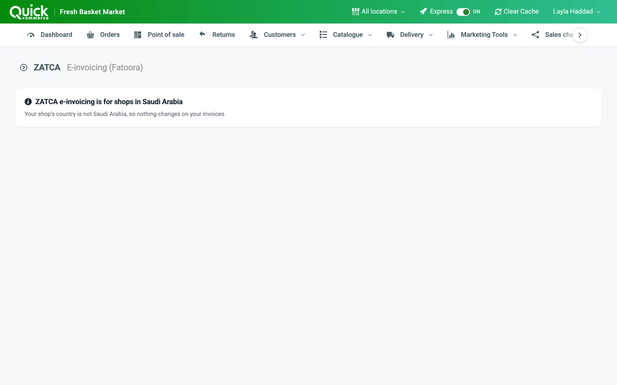Click the ZATCA page title text
The height and width of the screenshot is (385, 617).
(47, 67)
